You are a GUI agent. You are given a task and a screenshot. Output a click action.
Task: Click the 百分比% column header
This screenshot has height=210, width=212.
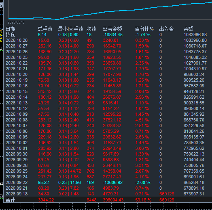tap(144, 29)
